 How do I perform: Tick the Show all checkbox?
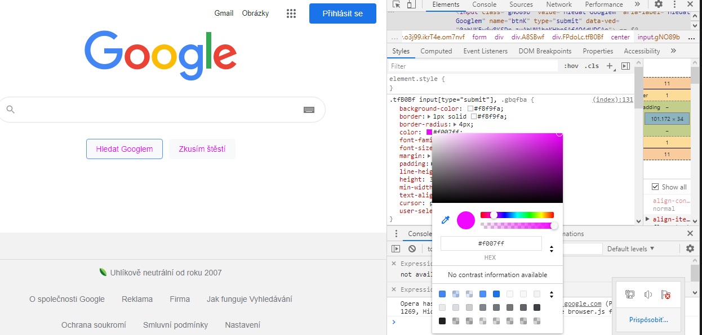point(655,187)
